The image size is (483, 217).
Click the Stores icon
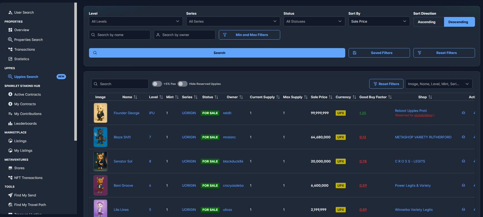(10, 168)
